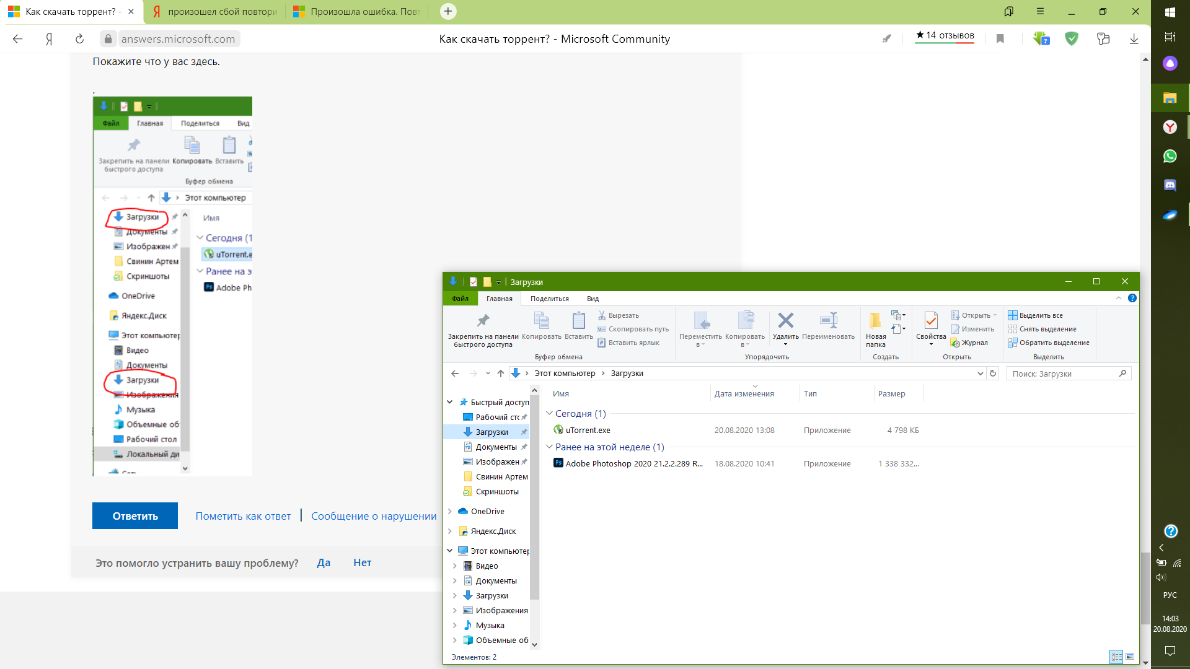Click Copy to (Копировать в) icon

[x=745, y=320]
